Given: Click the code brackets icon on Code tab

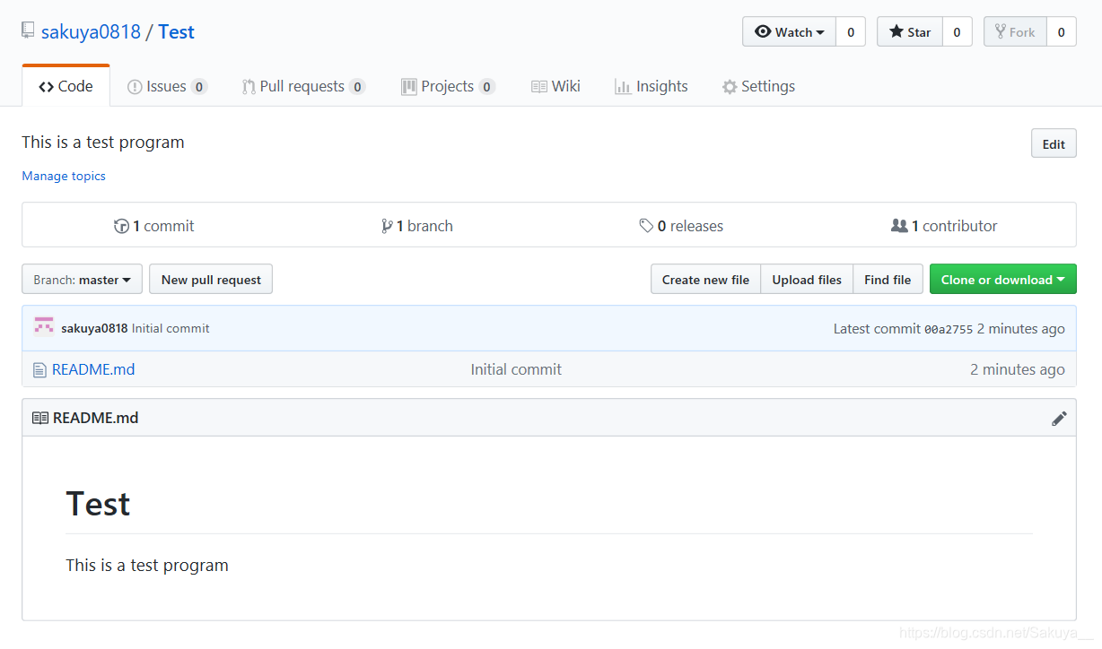Looking at the screenshot, I should [x=46, y=87].
